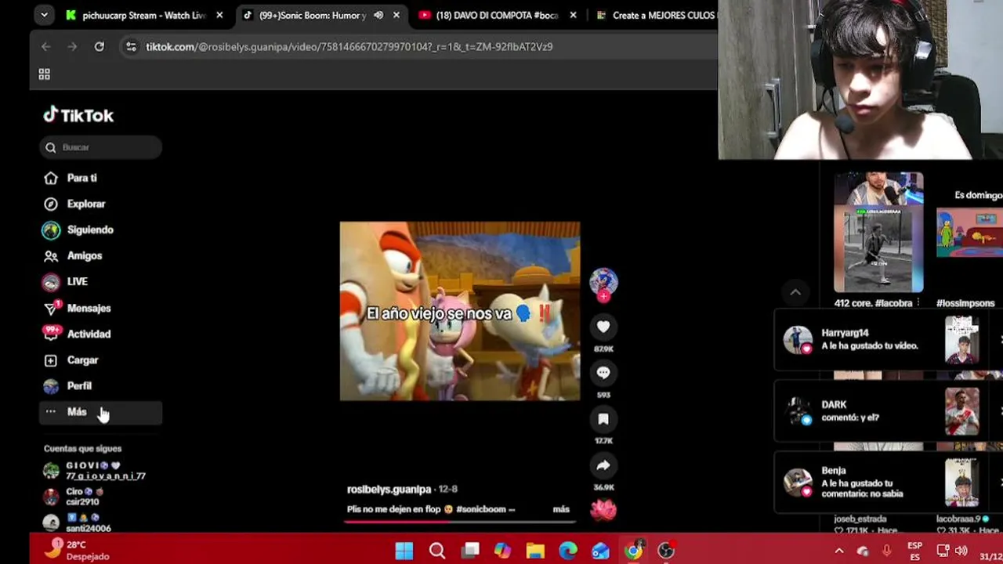Image resolution: width=1003 pixels, height=564 pixels.
Task: Open rosibelys.guanipa's profile link
Action: pos(389,489)
